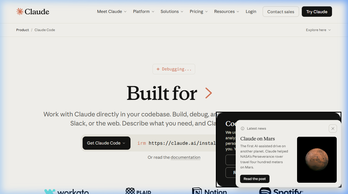The image size is (348, 194).
Task: Click the Plaid logo
Action: click(x=138, y=191)
